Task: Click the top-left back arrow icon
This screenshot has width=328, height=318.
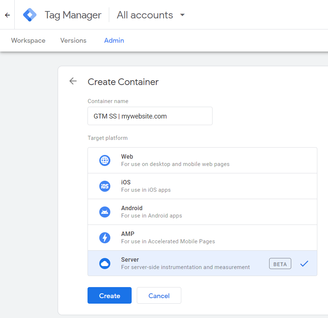Action: click(x=7, y=15)
